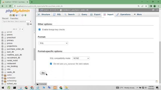Open the Recent tables link
Image resolution: width=161 pixels, height=90 pixels.
[5, 18]
